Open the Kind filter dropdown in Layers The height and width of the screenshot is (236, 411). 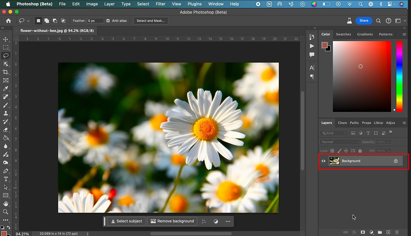[333, 133]
